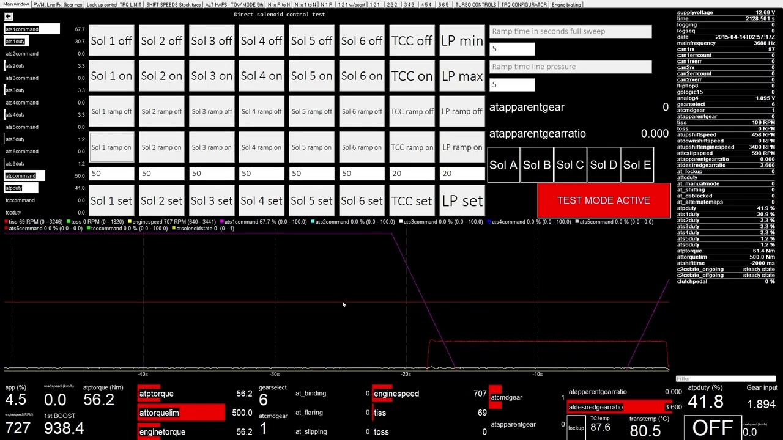
Task: Click the Sol 3 set button
Action: (212, 201)
